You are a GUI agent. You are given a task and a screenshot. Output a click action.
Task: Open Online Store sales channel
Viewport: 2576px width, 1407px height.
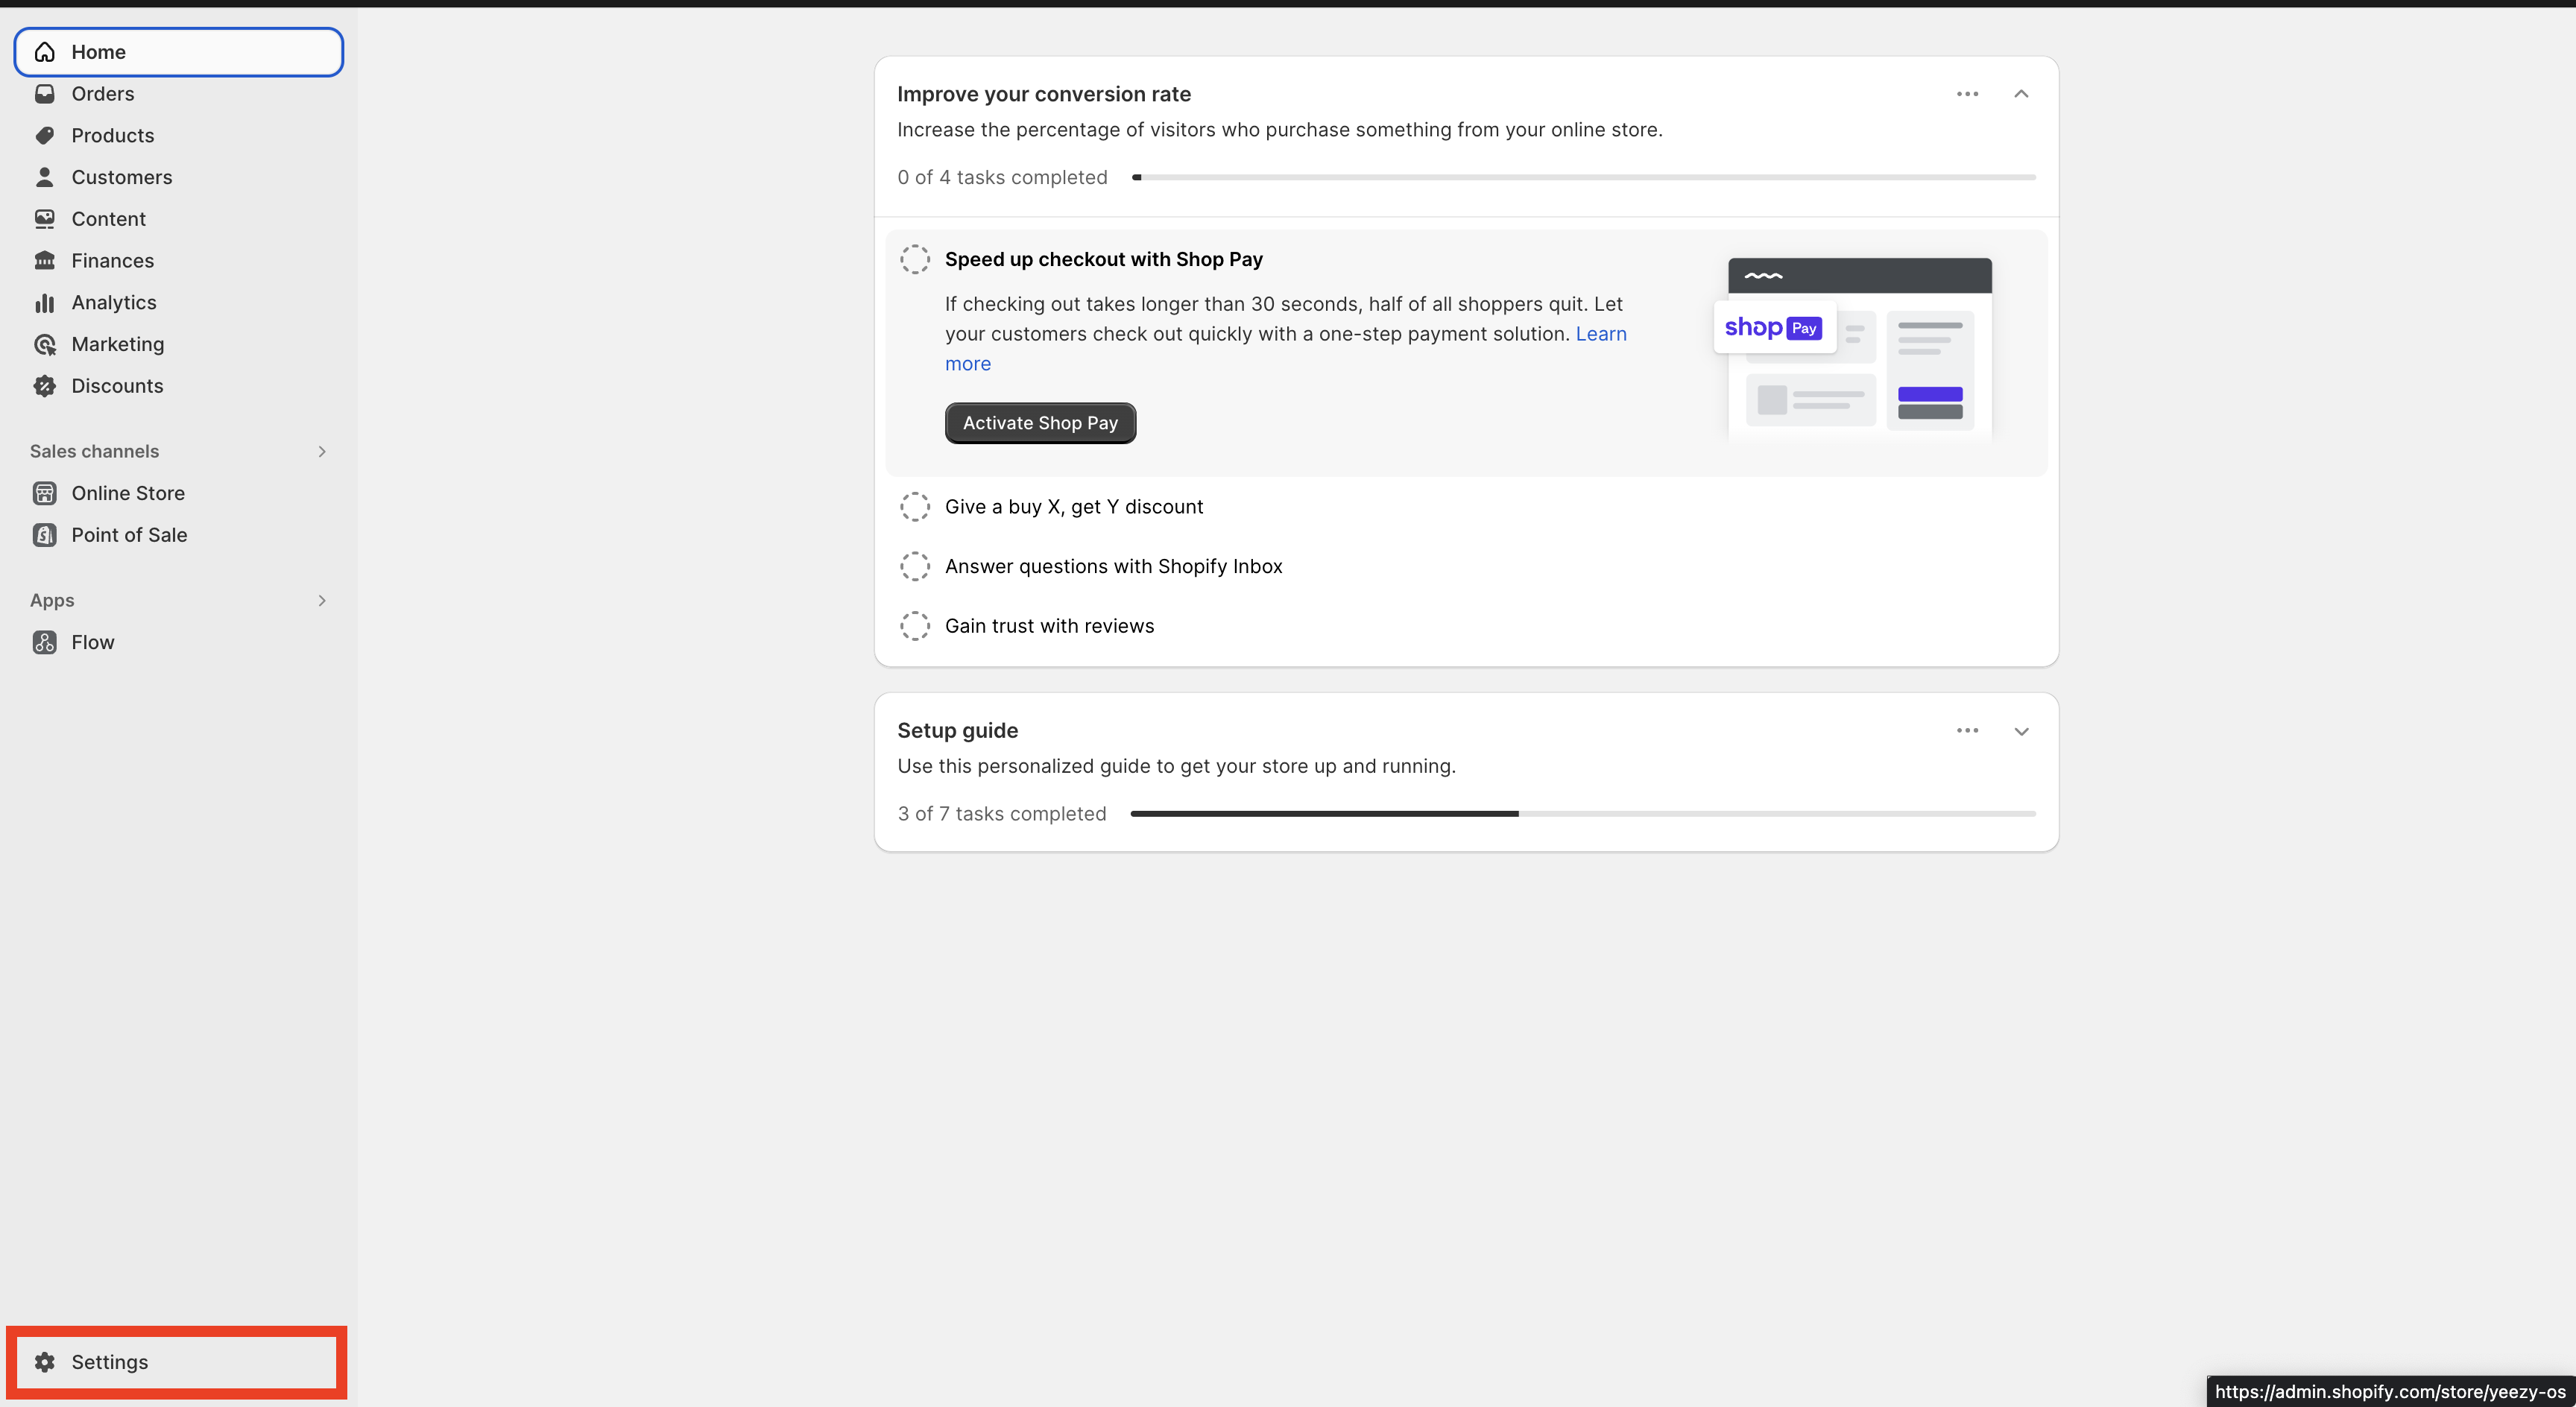point(179,493)
